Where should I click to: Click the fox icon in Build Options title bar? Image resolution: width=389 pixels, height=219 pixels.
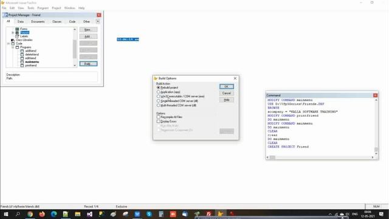(x=156, y=78)
